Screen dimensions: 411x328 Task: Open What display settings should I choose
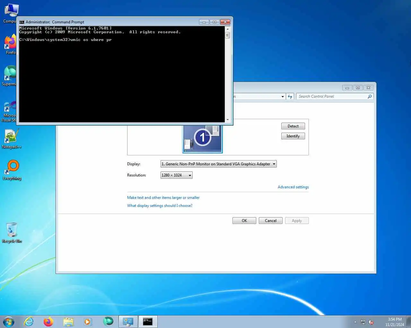click(x=160, y=206)
